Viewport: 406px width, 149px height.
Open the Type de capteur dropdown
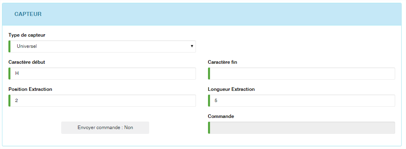click(x=102, y=46)
